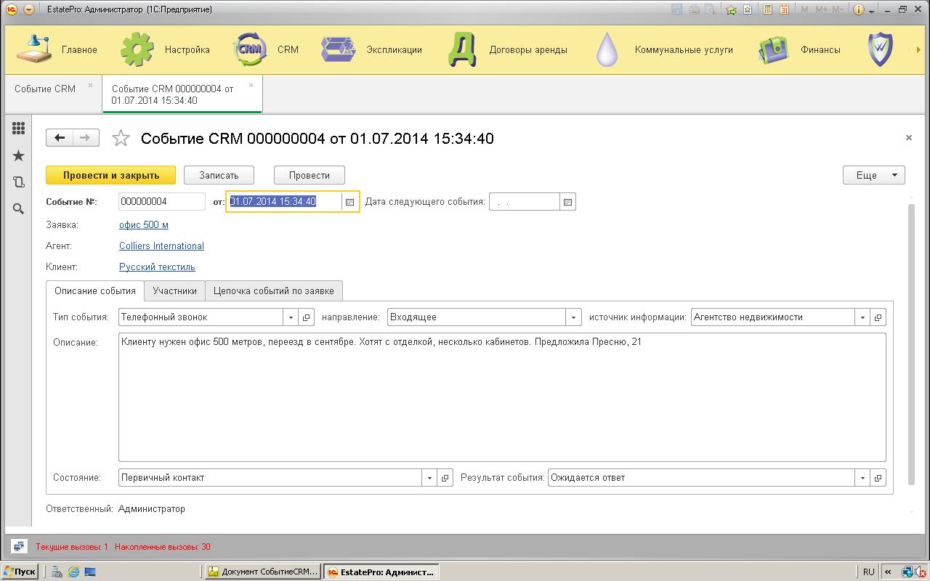Open the Русский текстиль client link

coord(157,267)
